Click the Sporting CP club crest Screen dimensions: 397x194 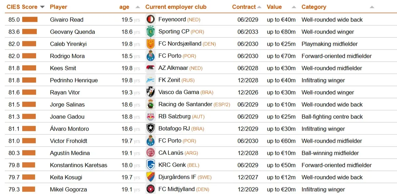pos(149,32)
